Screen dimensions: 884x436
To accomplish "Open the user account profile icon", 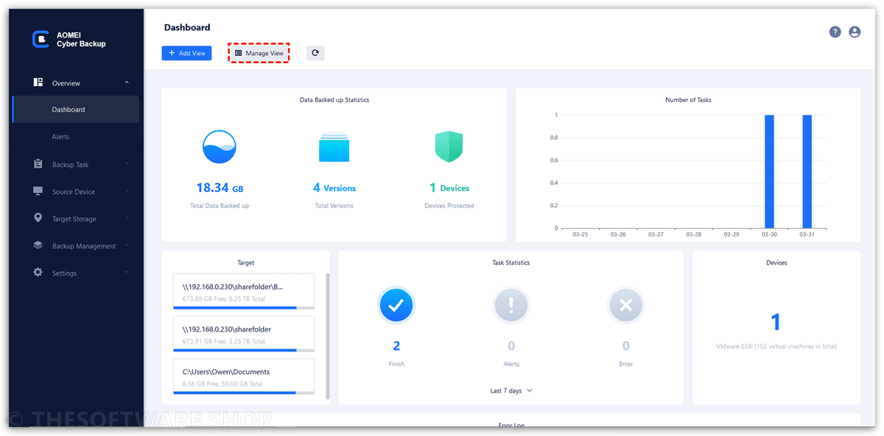I will coord(855,32).
